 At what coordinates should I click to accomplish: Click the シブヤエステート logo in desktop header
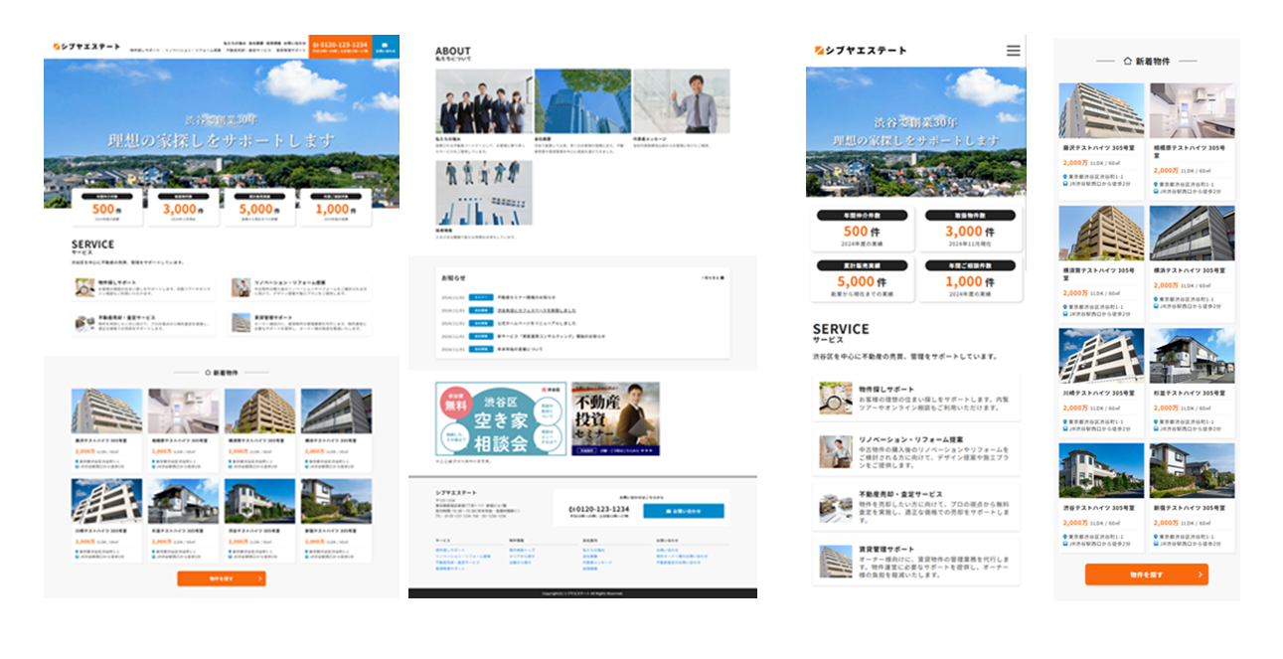pyautogui.click(x=86, y=47)
